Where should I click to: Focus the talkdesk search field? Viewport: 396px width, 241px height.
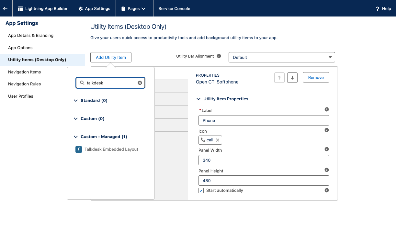tap(110, 83)
